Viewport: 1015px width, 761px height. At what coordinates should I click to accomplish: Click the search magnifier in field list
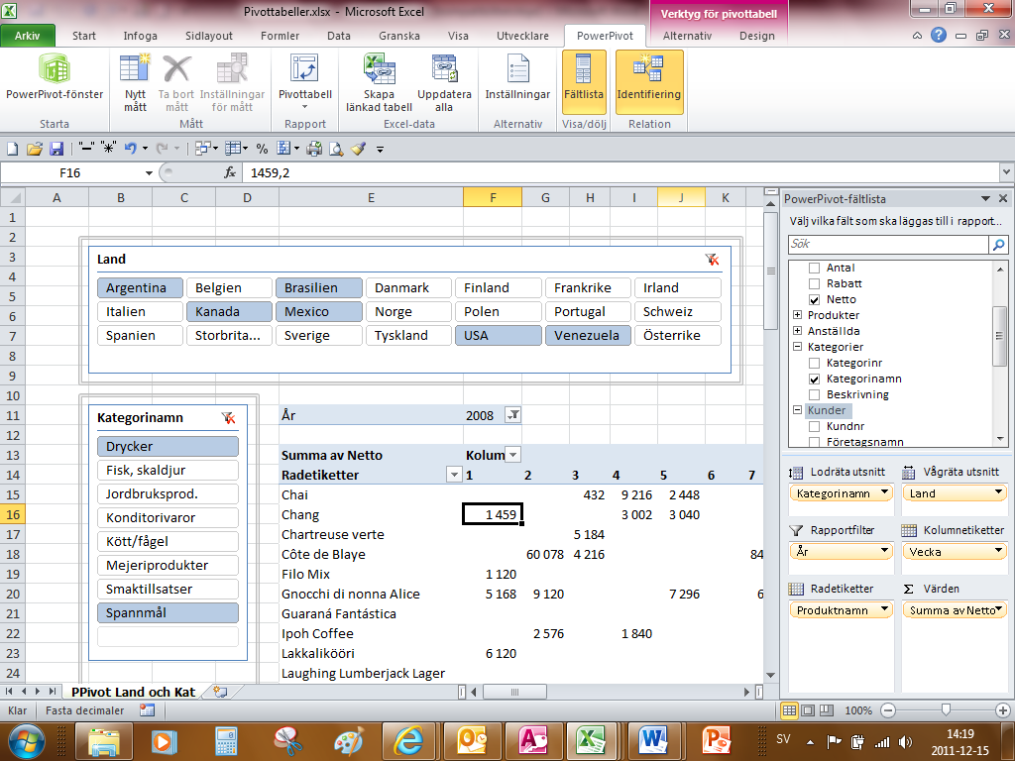pyautogui.click(x=998, y=244)
